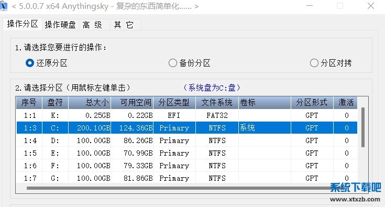
Task: Click the 激活 column header
Action: 345,102
